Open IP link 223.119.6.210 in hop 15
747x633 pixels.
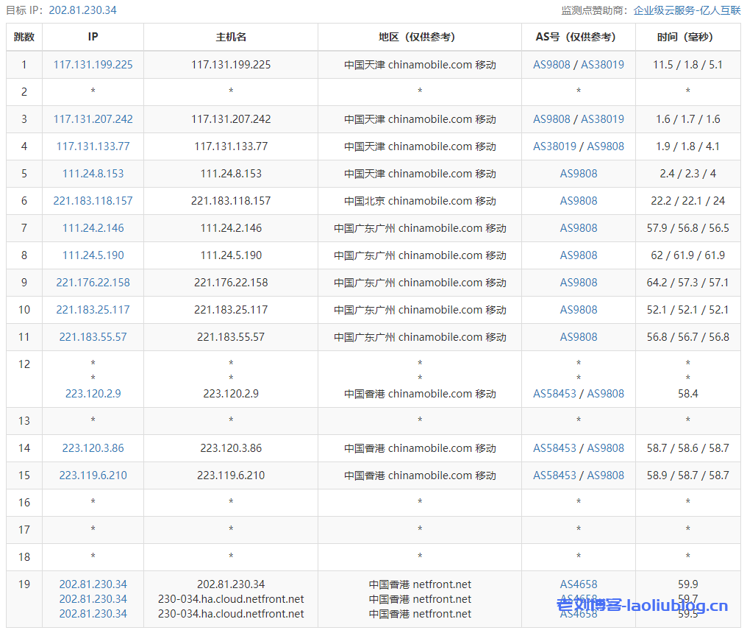pos(93,475)
